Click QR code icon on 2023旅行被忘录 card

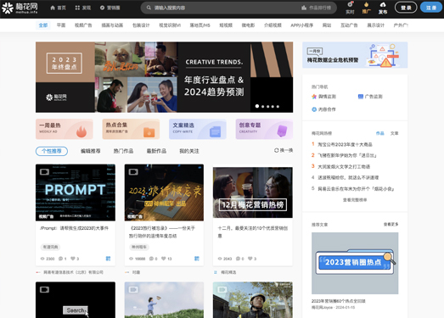pos(197,259)
